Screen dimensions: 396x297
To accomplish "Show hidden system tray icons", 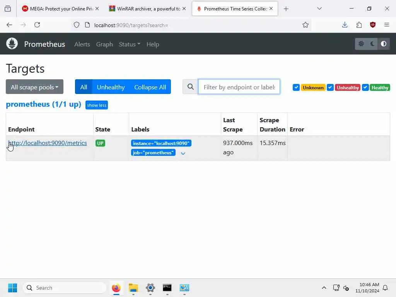I will (x=324, y=288).
